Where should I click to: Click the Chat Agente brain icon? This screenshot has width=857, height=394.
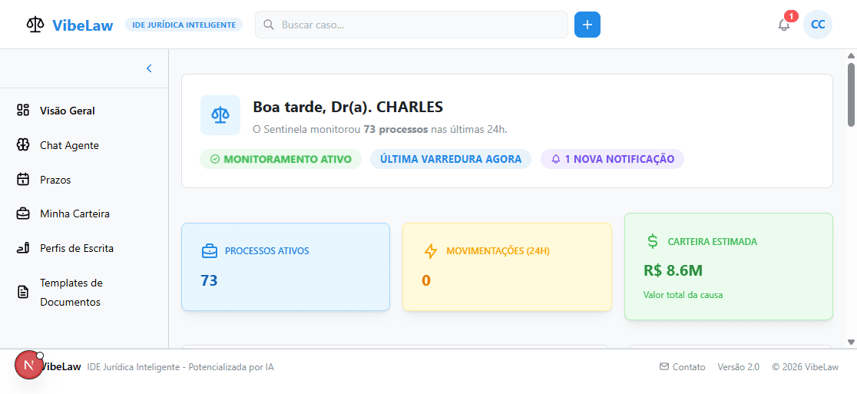pos(23,145)
